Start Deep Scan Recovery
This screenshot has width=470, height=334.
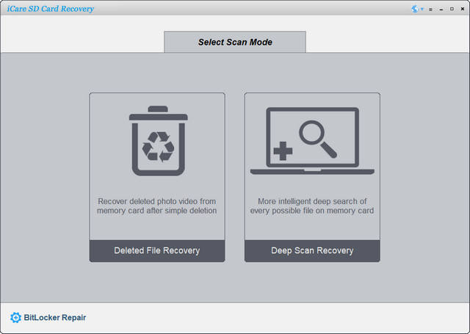pos(312,250)
